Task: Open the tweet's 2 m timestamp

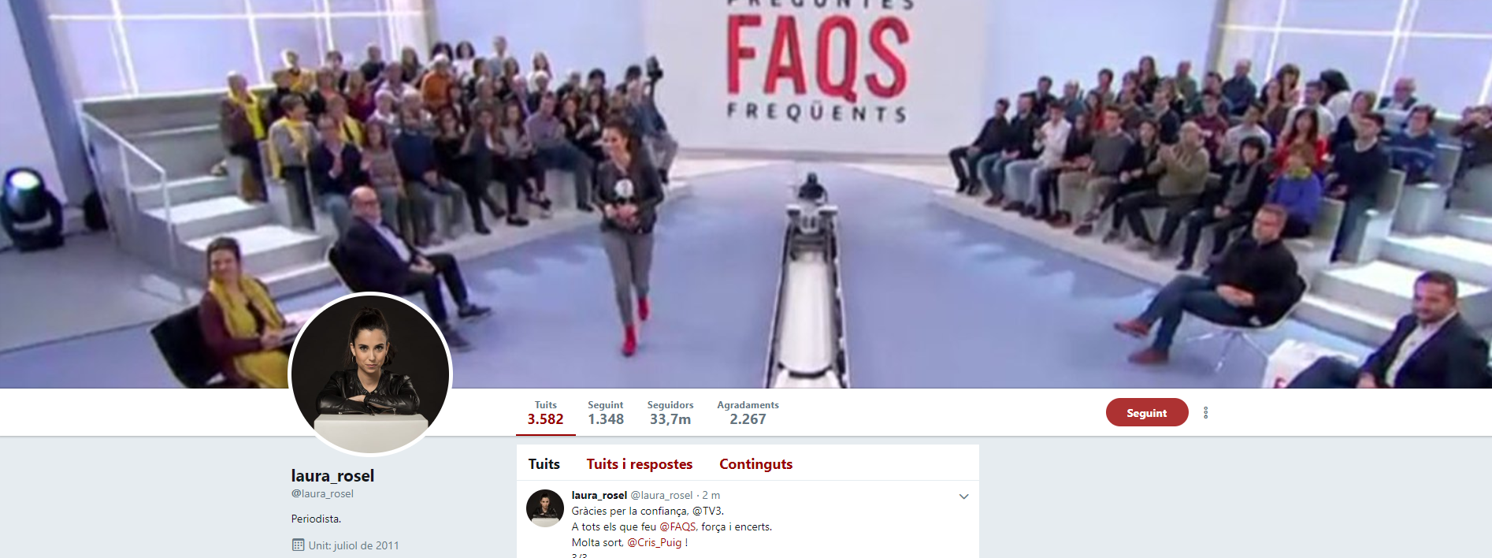Action: tap(711, 495)
